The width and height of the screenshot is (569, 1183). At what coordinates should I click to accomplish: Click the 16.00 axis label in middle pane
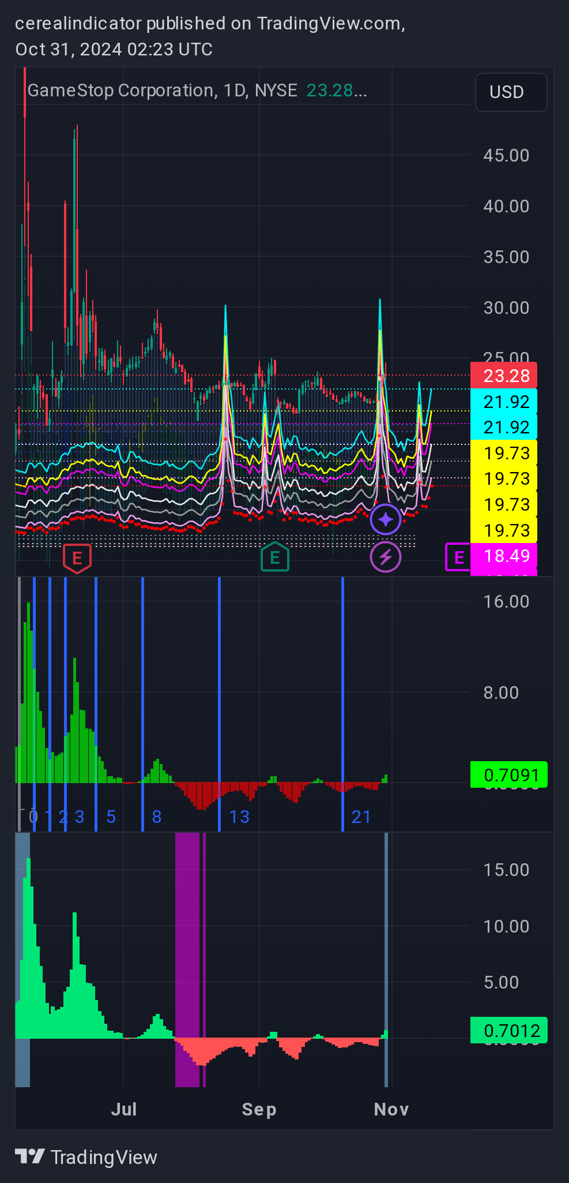pos(506,601)
